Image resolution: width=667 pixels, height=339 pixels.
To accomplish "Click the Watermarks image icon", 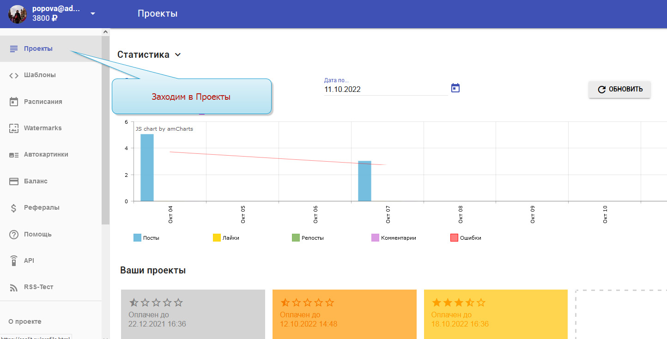I will coord(14,128).
